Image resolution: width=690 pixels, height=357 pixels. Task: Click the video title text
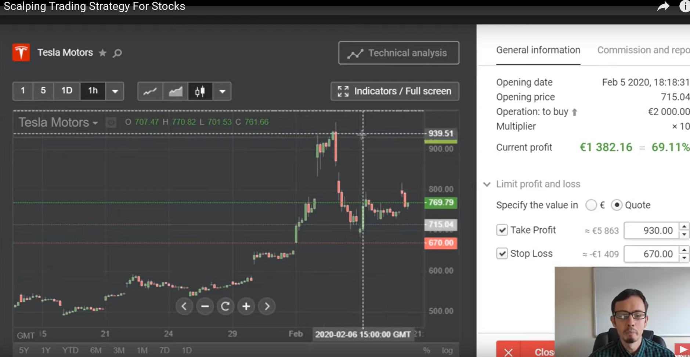point(94,6)
